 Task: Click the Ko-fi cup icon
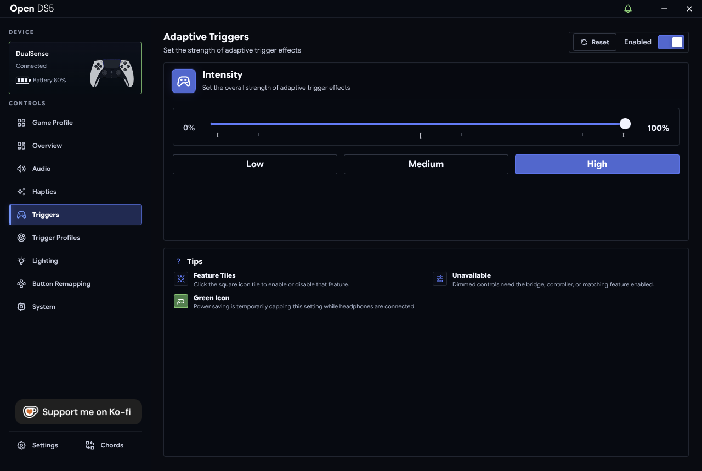30,412
